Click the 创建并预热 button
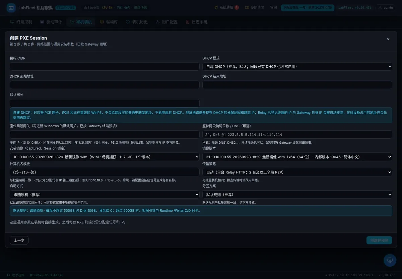The height and width of the screenshot is (279, 402). click(379, 240)
